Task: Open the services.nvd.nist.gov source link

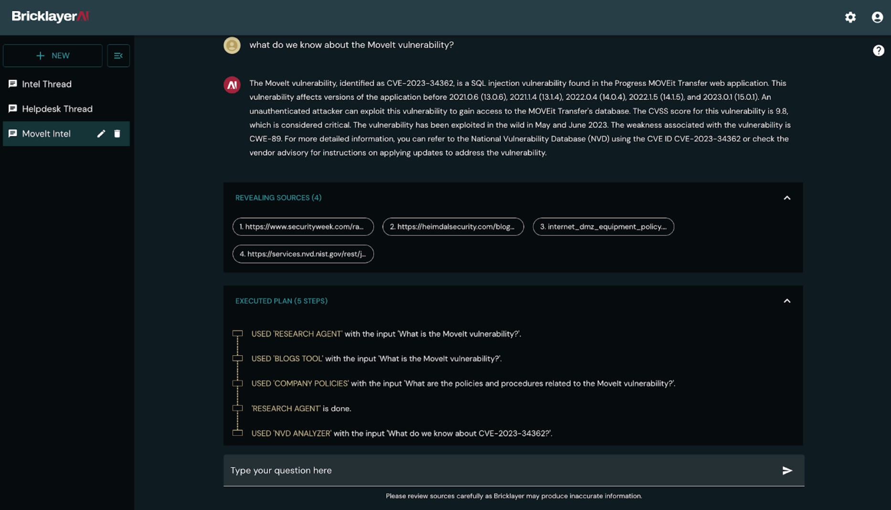Action: tap(303, 254)
